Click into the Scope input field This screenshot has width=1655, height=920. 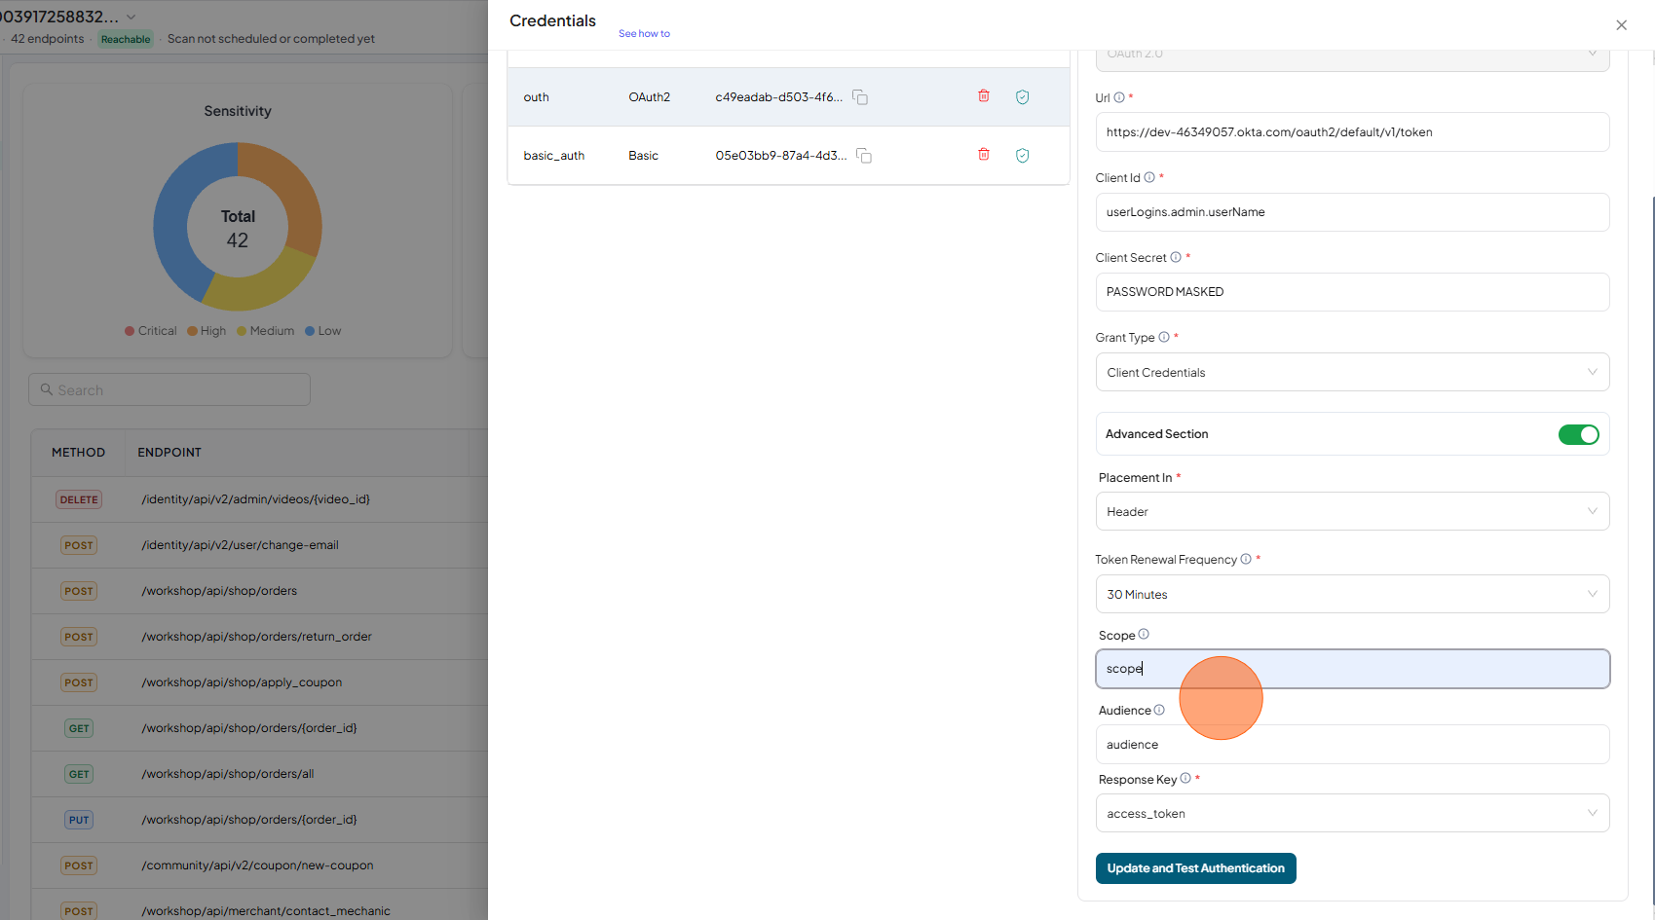click(1352, 669)
